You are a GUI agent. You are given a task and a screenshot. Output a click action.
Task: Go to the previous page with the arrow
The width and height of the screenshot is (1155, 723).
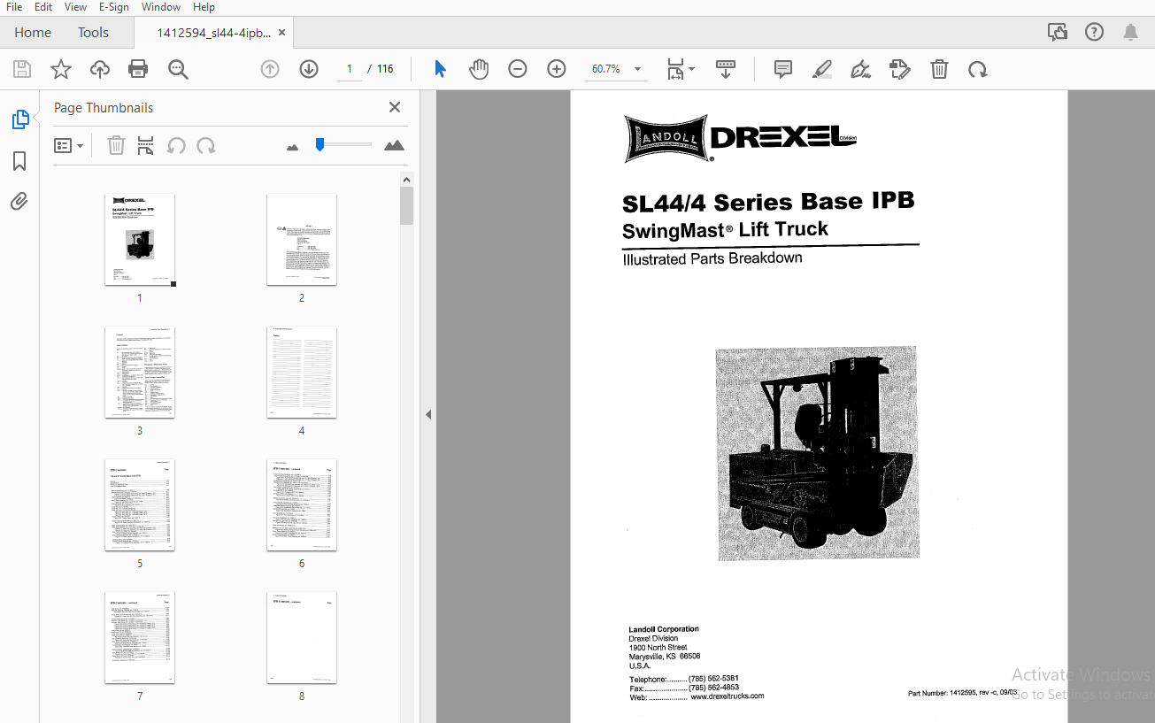click(x=270, y=69)
